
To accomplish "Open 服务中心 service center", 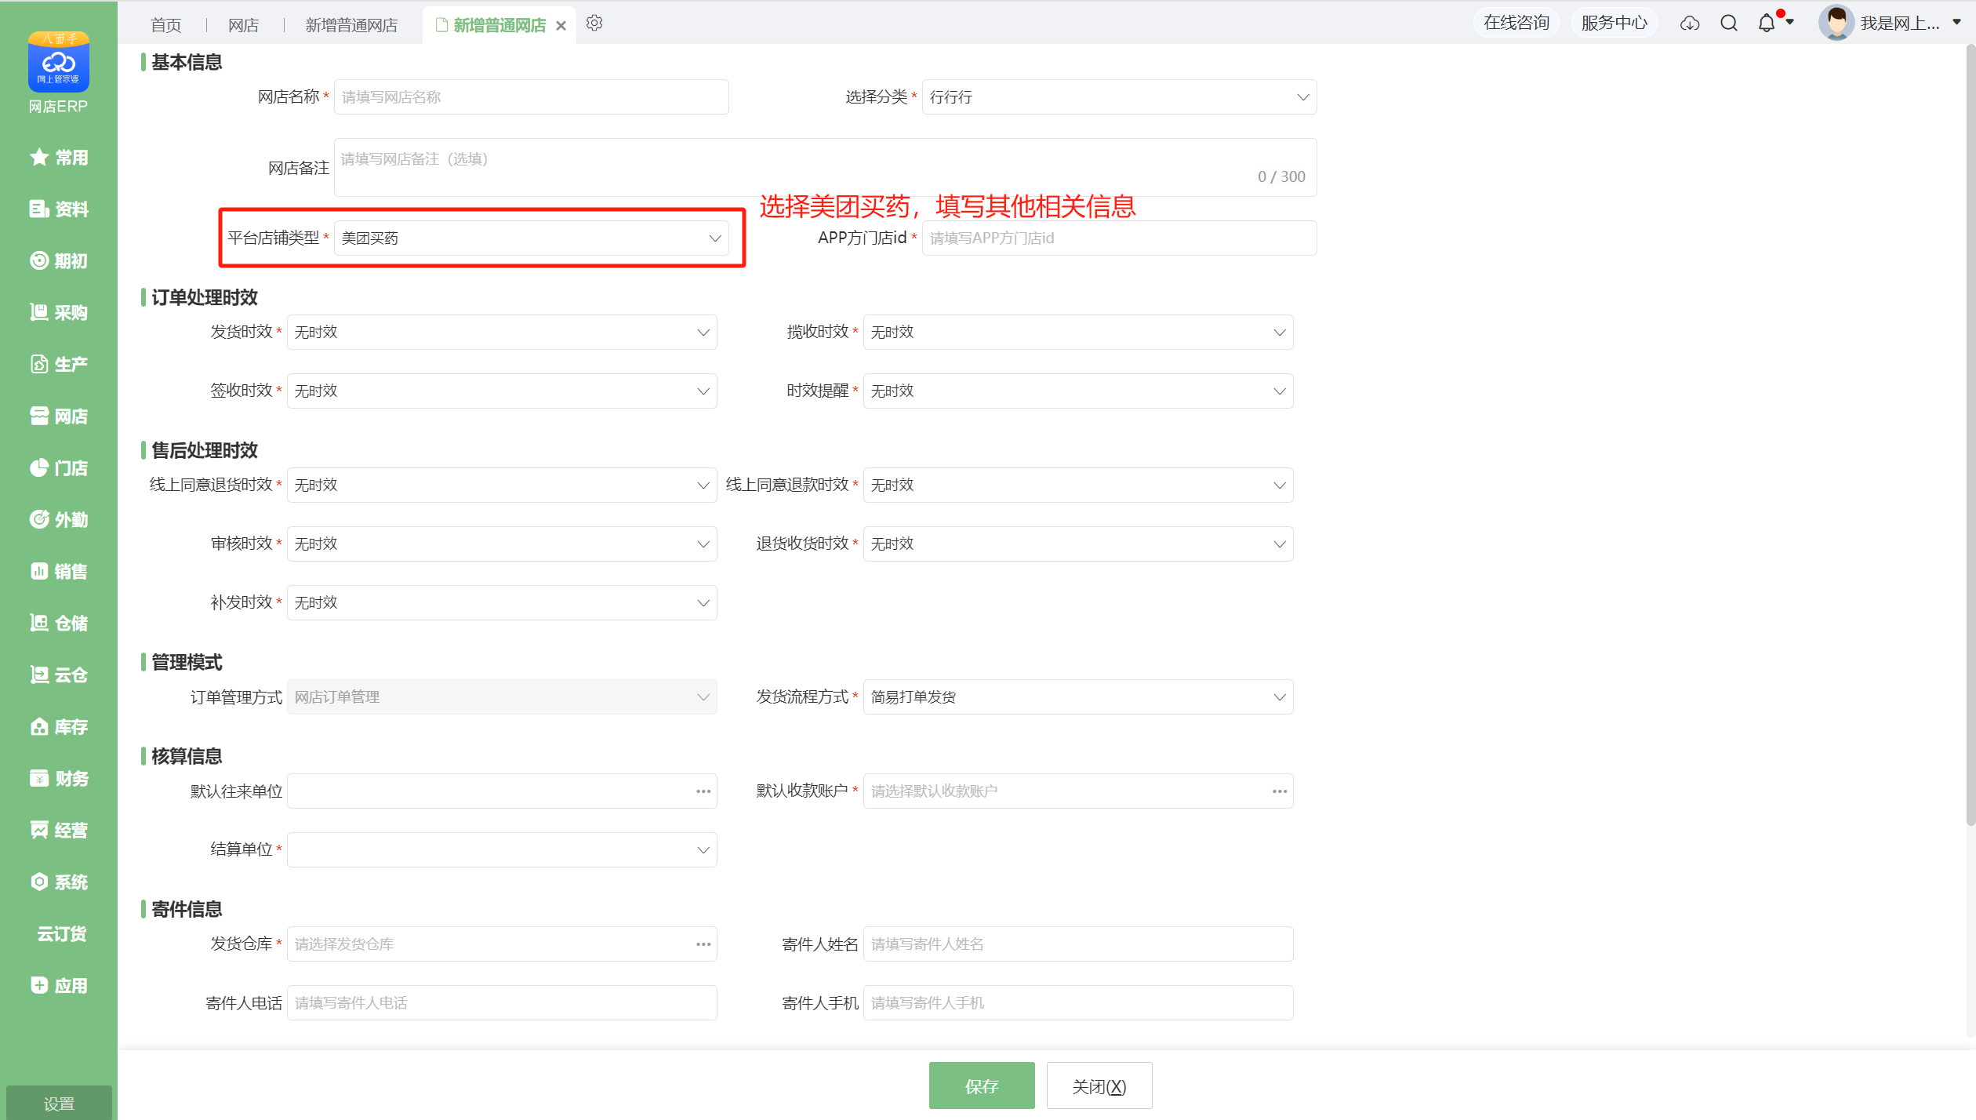I will 1614,23.
